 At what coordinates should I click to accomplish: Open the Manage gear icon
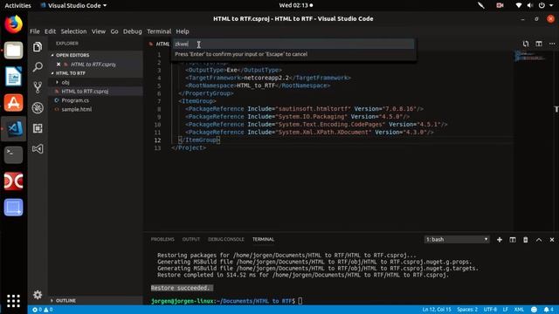point(38,295)
